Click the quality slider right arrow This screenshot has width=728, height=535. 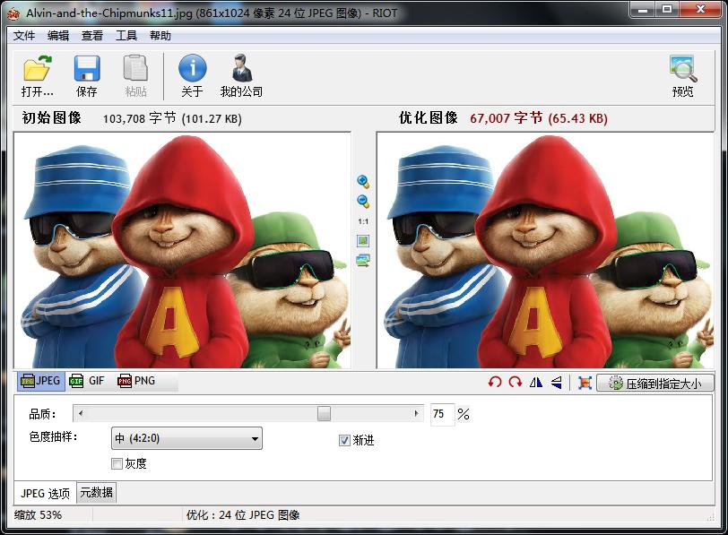coord(416,413)
